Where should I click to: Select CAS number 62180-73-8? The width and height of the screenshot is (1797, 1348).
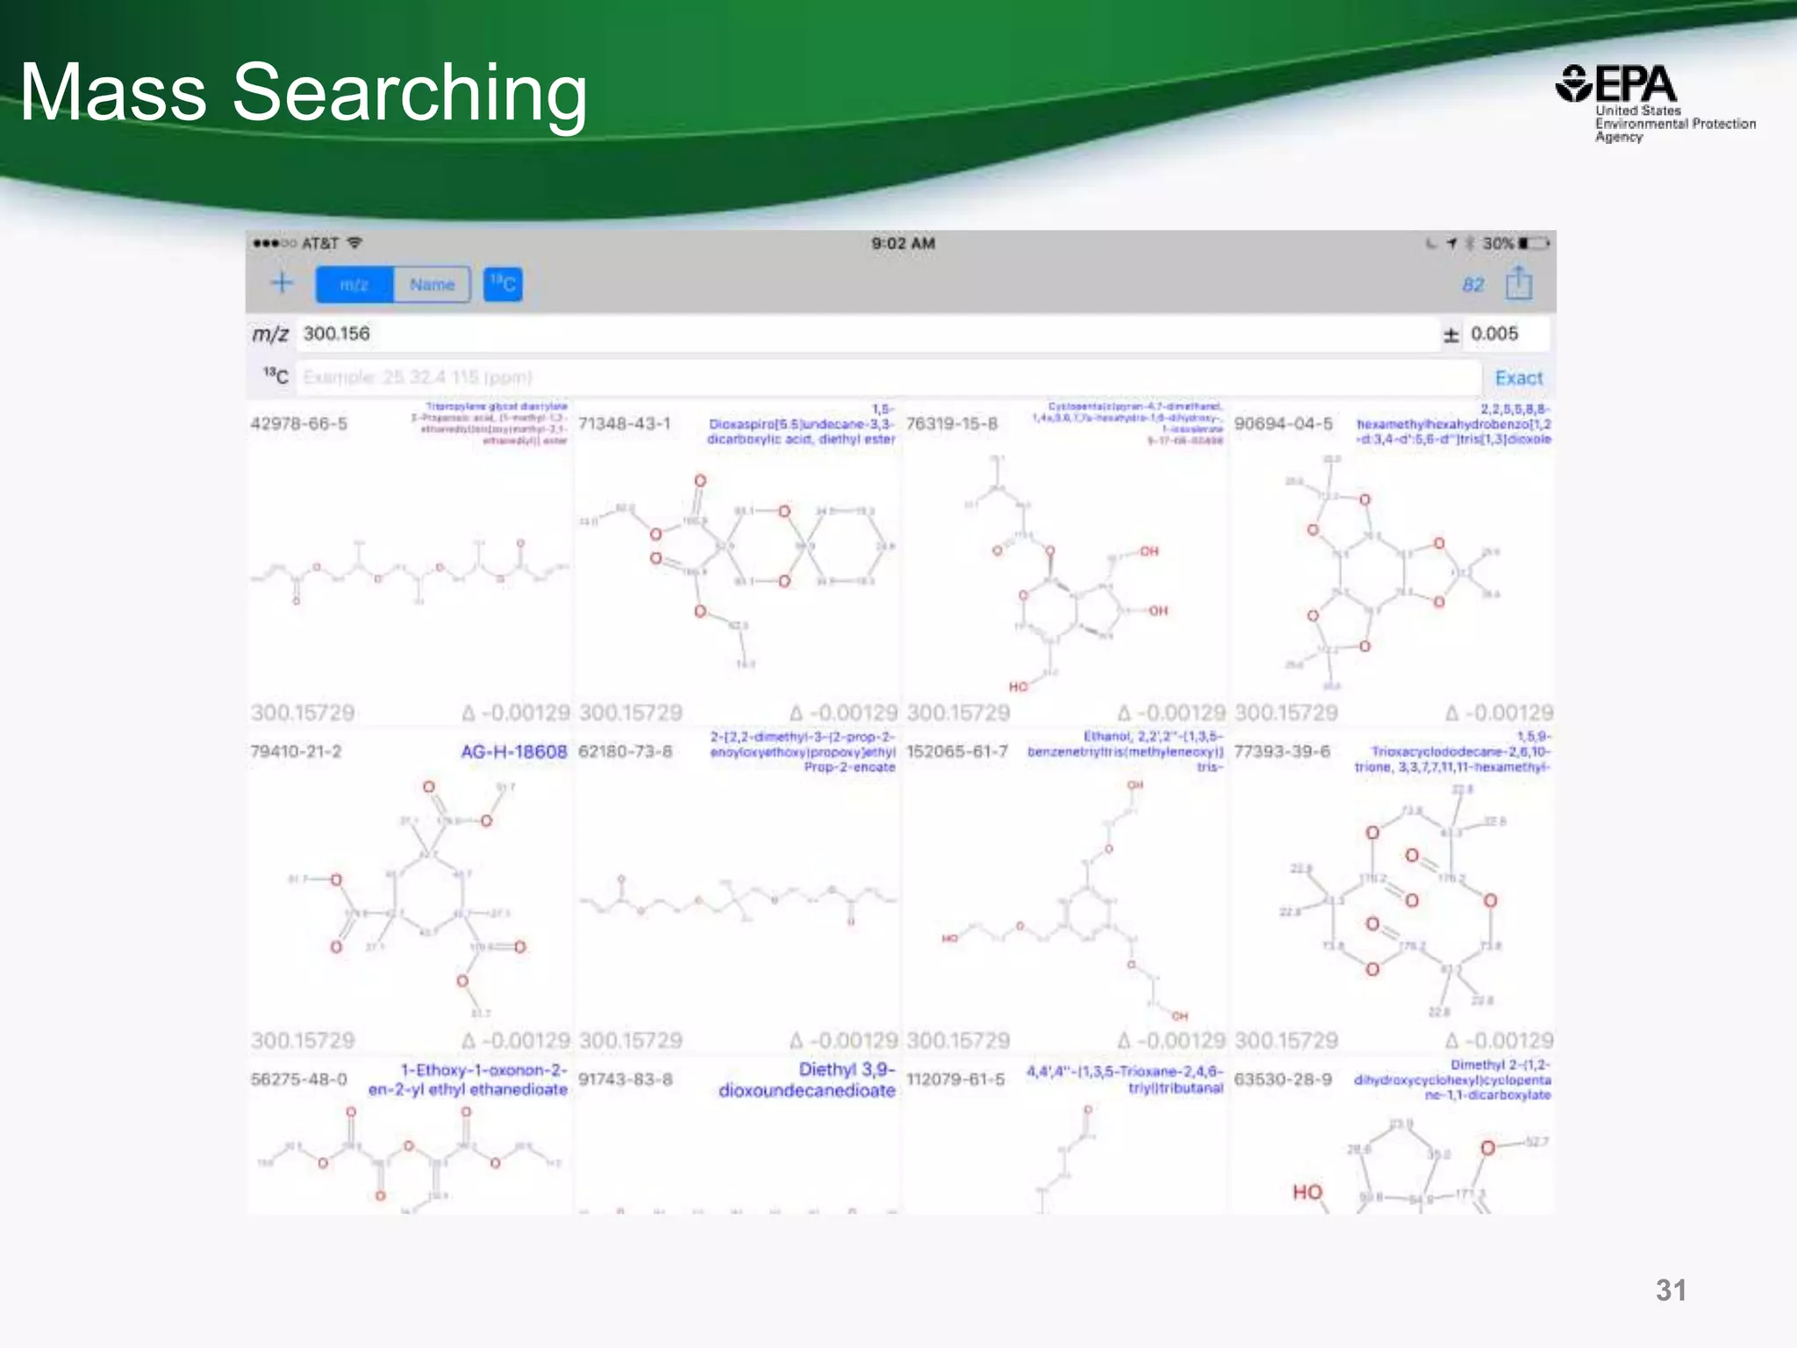coord(626,751)
